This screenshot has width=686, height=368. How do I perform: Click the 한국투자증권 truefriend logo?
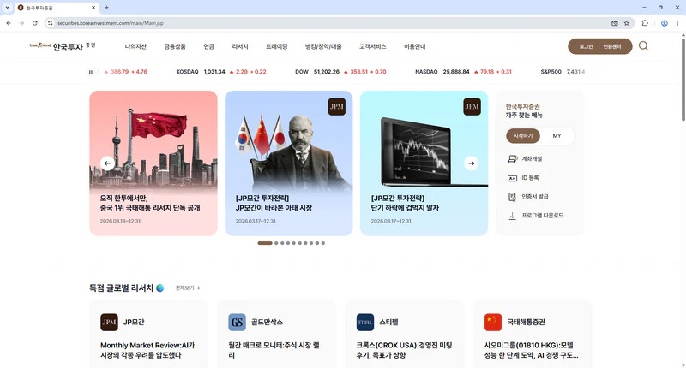click(62, 46)
